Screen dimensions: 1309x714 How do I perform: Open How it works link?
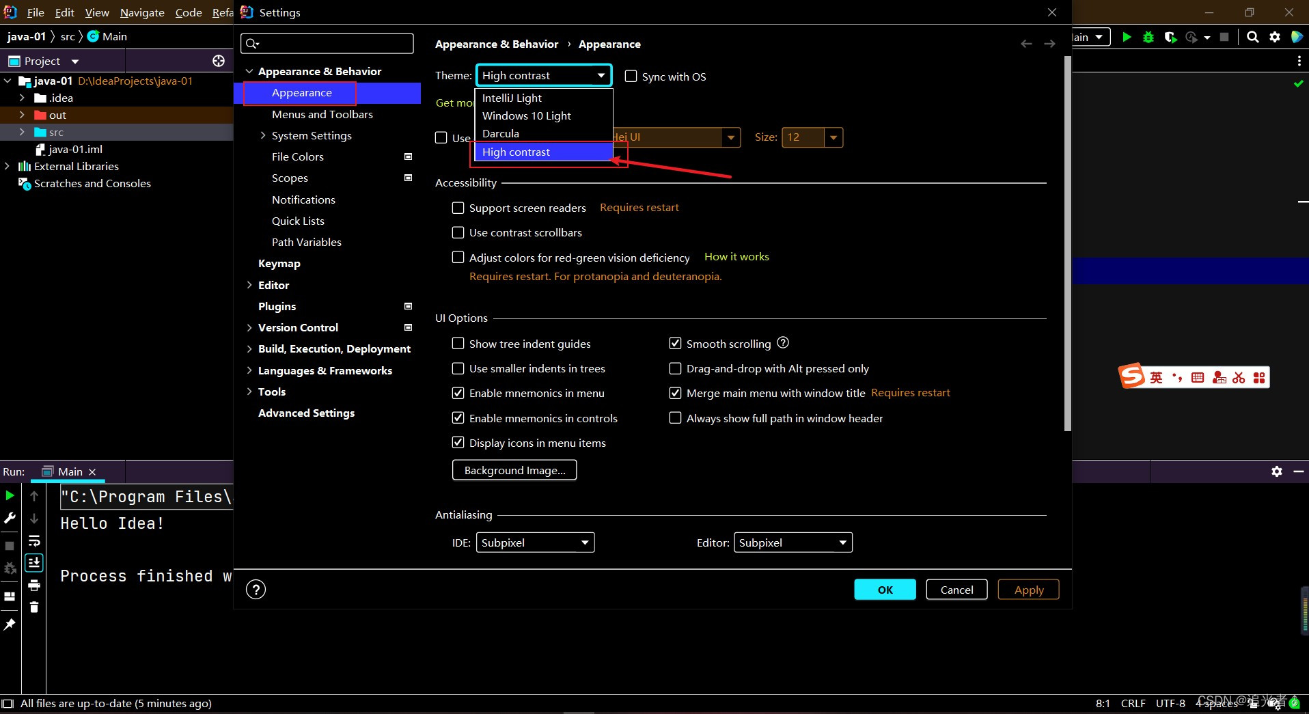(736, 257)
